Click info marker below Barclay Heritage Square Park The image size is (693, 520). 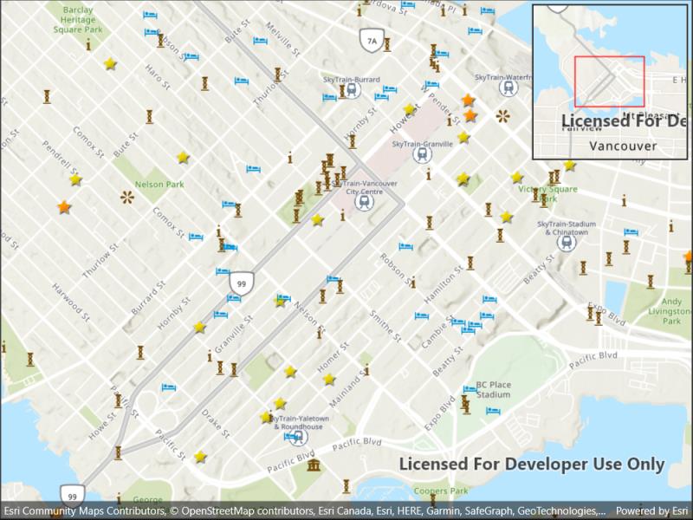[88, 44]
